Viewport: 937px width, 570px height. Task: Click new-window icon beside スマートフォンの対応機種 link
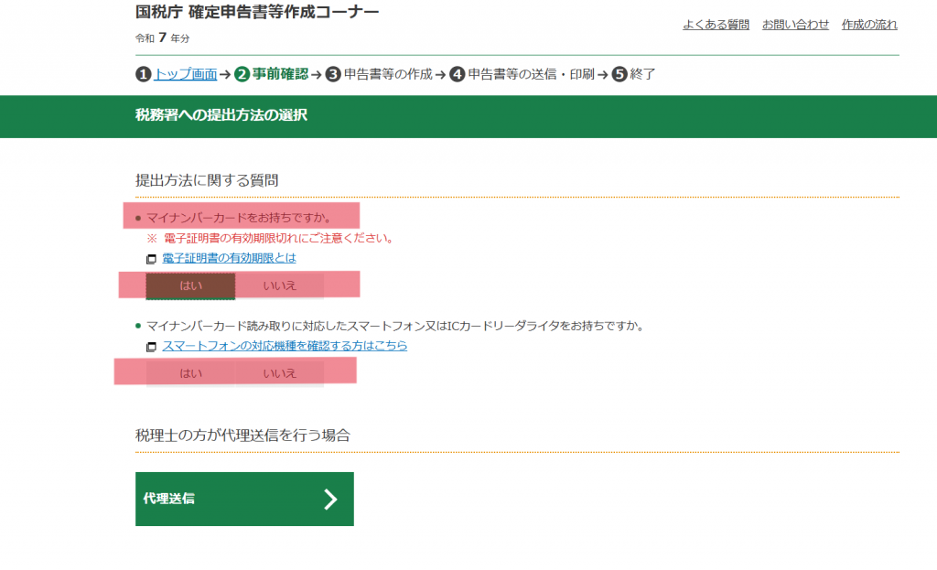click(152, 347)
